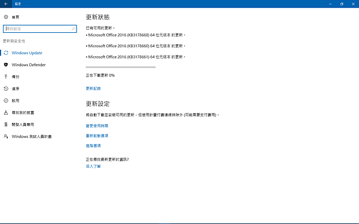Image resolution: width=359 pixels, height=224 pixels.
Task: Click the 深入了解 learn more link
Action: coord(93,166)
